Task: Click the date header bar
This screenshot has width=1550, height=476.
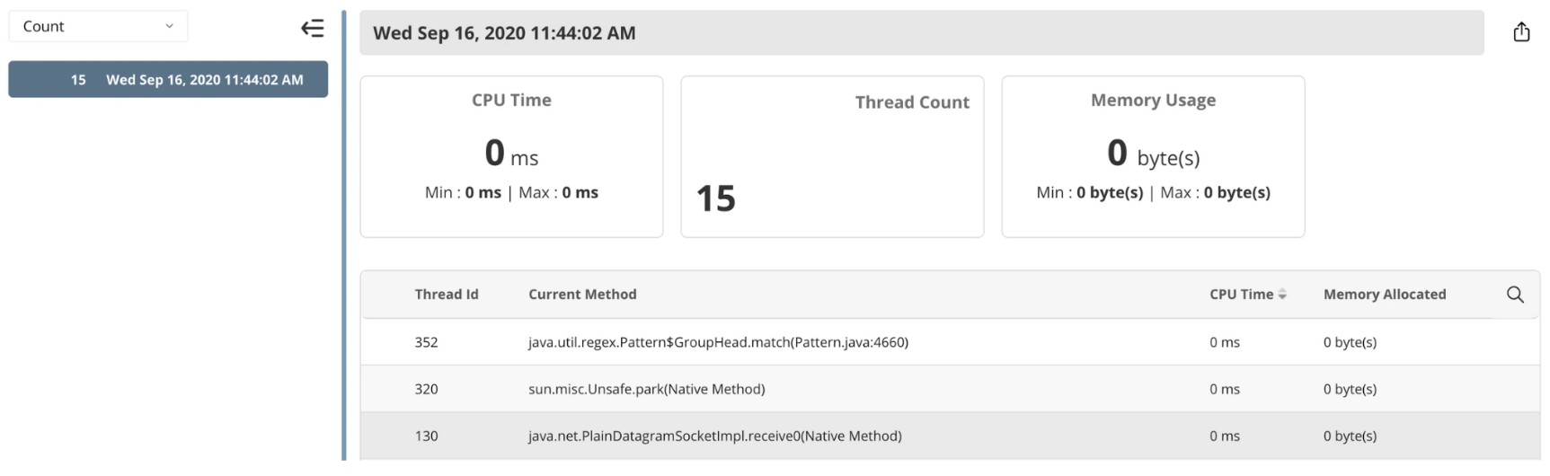Action: coord(921,33)
